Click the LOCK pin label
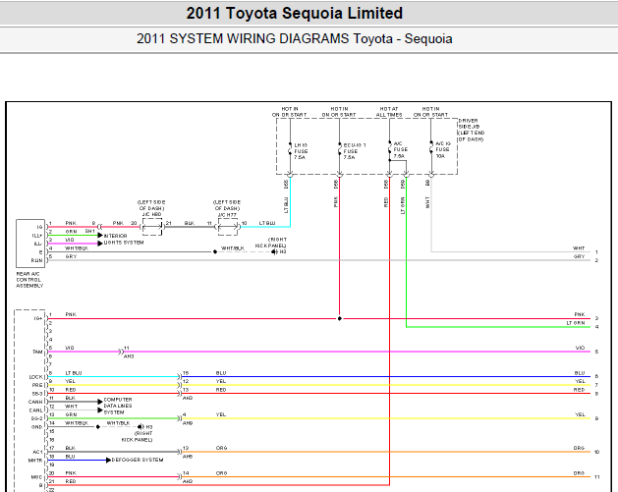Viewport: 618px width, 492px height. [35, 377]
